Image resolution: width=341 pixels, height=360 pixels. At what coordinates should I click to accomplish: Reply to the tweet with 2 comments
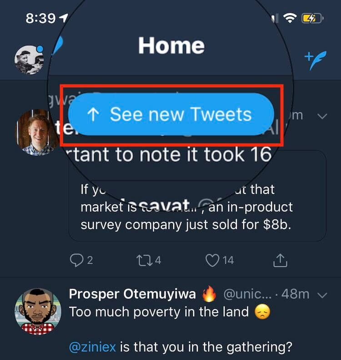click(x=76, y=260)
